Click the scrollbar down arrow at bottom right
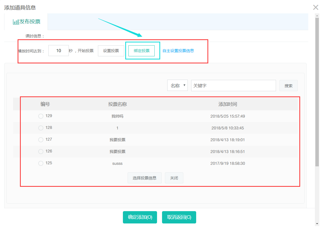Viewport: 323px width, 230px height. tap(317, 224)
